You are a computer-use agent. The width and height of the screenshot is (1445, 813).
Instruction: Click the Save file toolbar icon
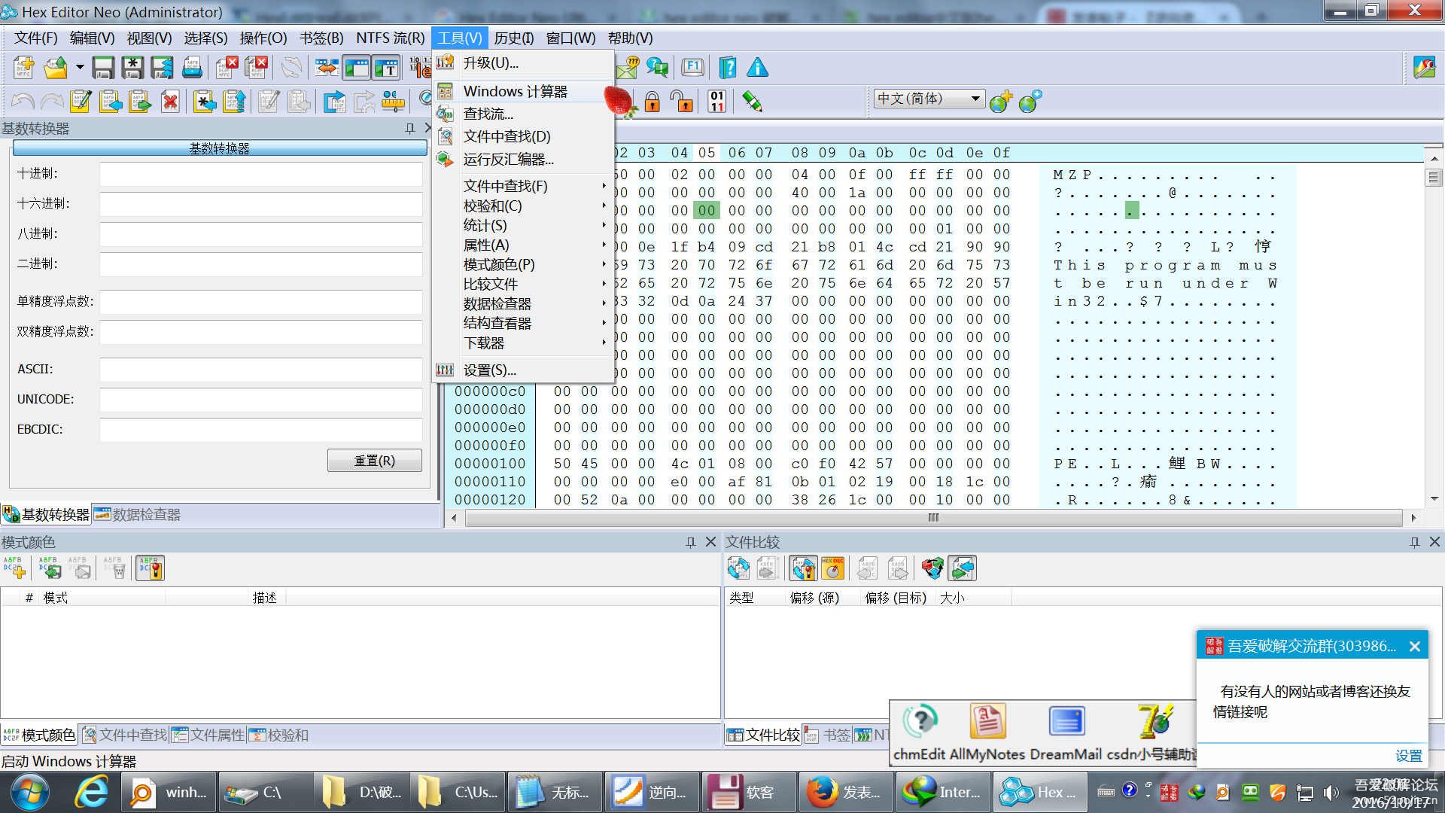[103, 68]
